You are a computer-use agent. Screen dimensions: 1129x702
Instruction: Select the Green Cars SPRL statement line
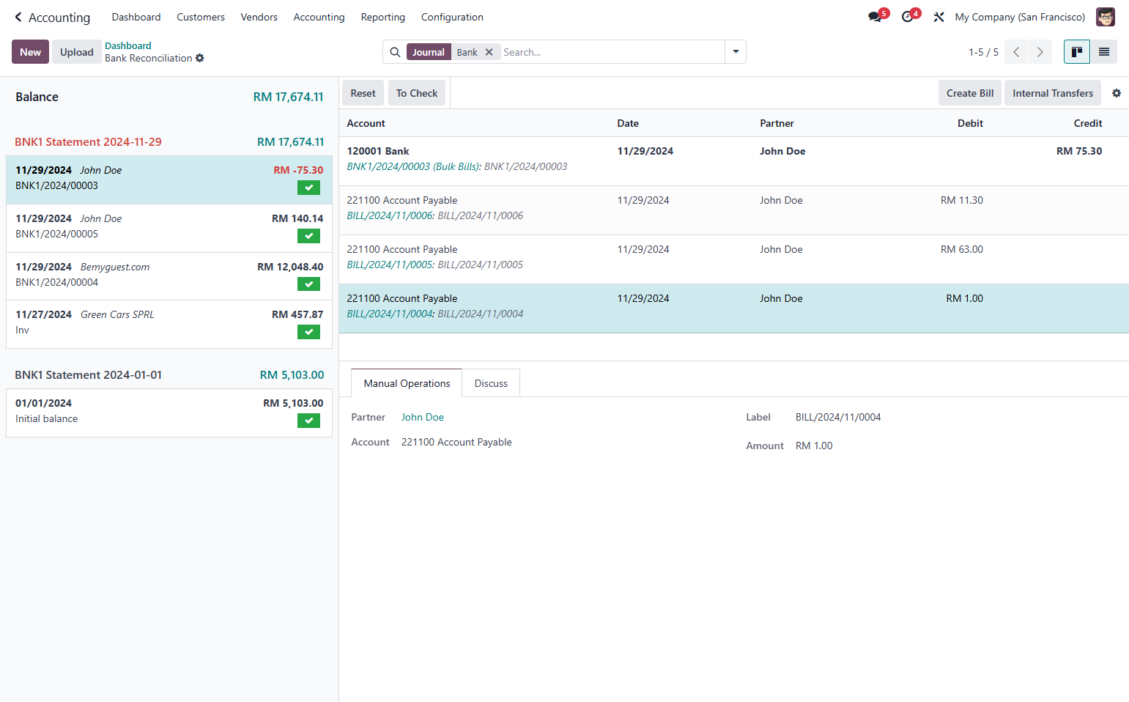click(x=169, y=325)
